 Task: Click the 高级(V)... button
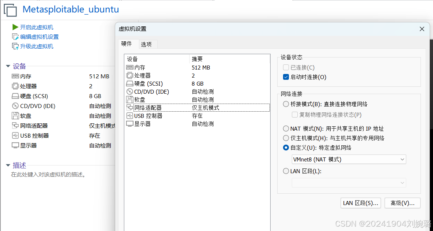click(402, 203)
